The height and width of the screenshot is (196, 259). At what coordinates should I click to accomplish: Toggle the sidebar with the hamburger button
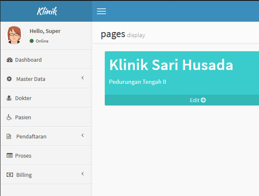pyautogui.click(x=101, y=11)
